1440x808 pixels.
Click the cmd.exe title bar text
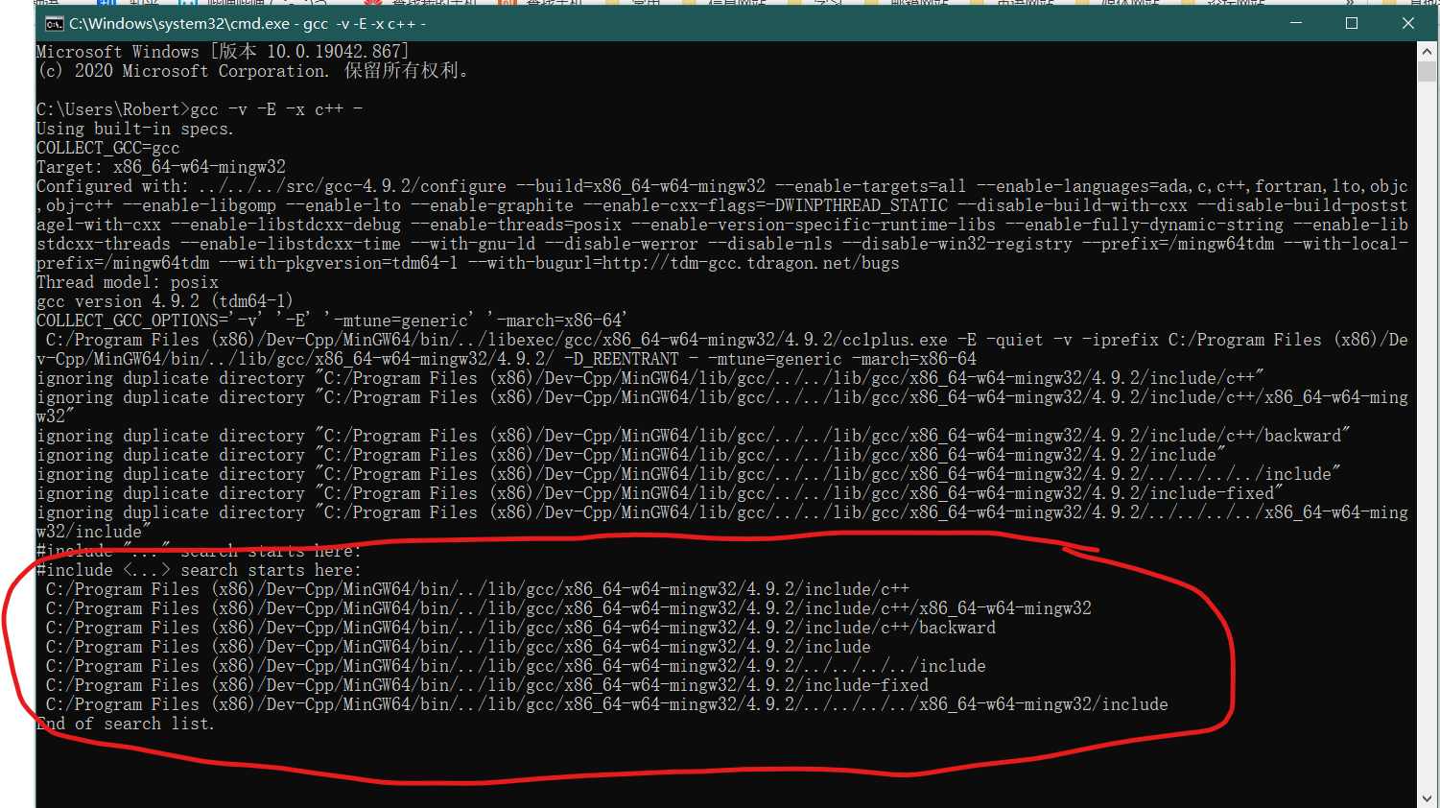(248, 24)
